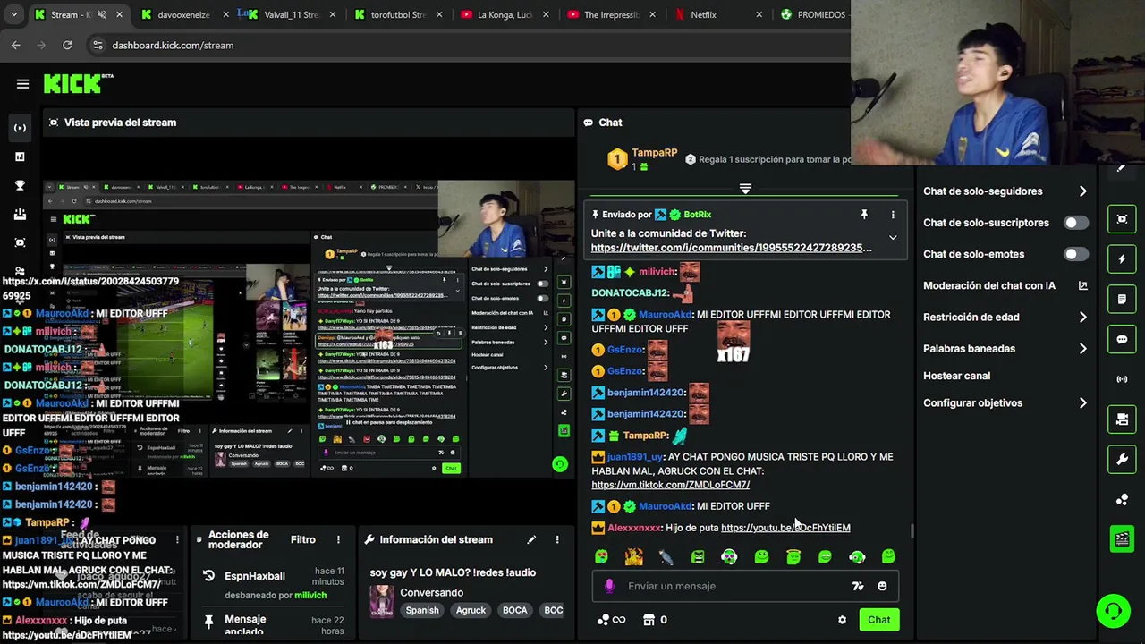Expand Palabras baneadas settings
This screenshot has height=644, width=1145.
pos(1082,349)
